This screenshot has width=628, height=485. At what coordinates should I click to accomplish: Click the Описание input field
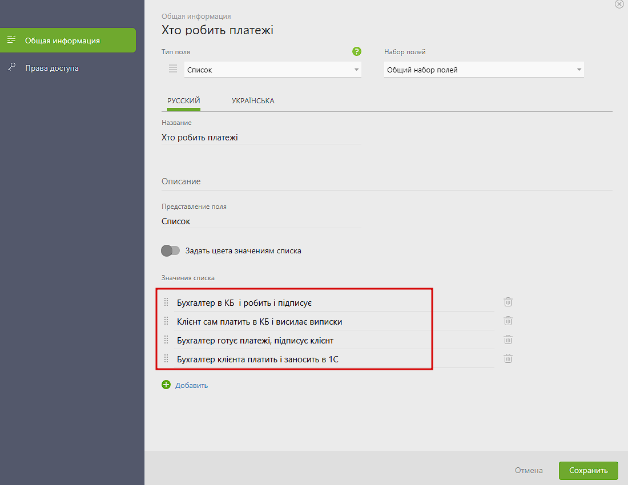[x=387, y=181]
